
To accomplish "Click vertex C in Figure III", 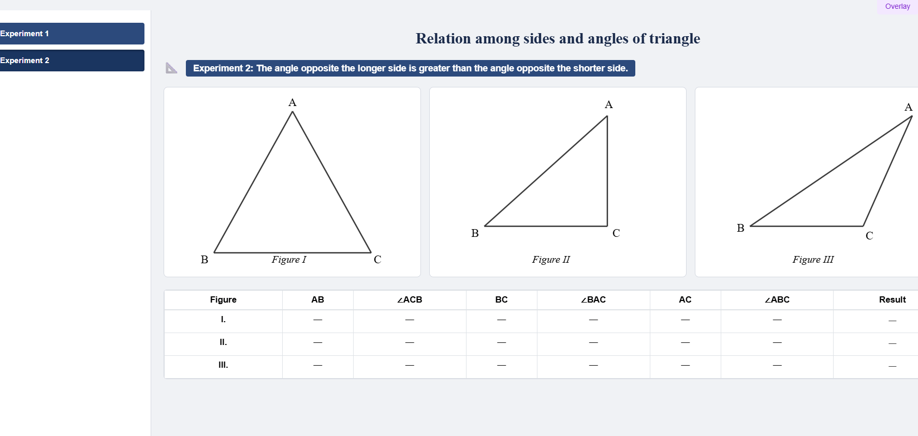I will 869,235.
